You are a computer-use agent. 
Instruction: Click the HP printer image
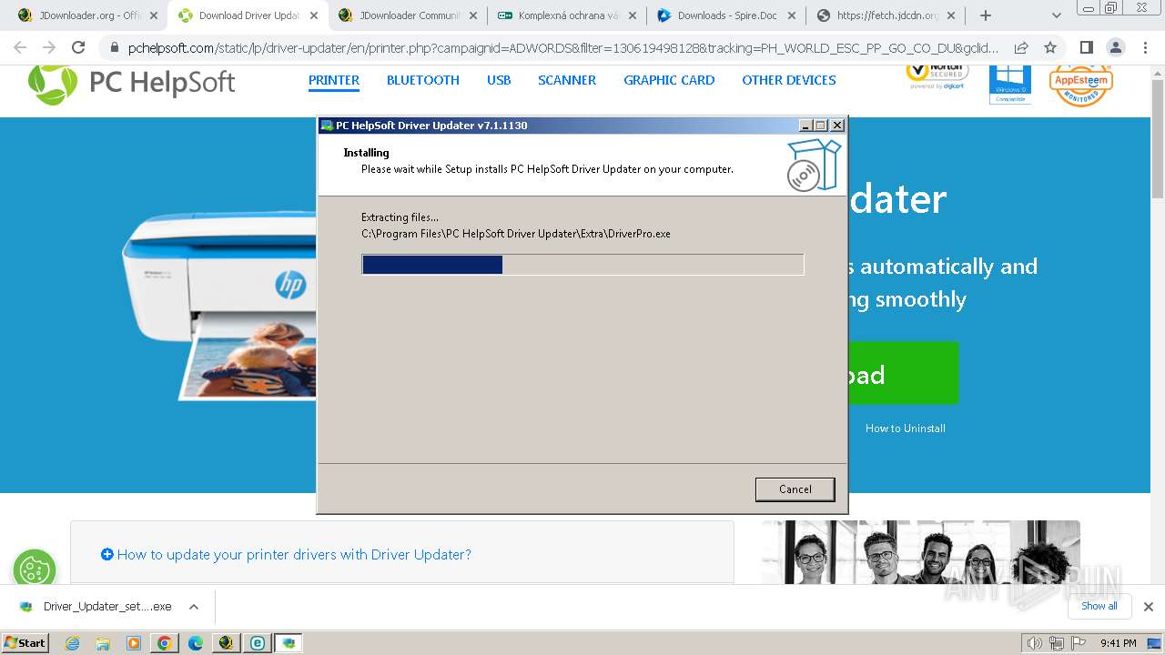click(x=219, y=307)
